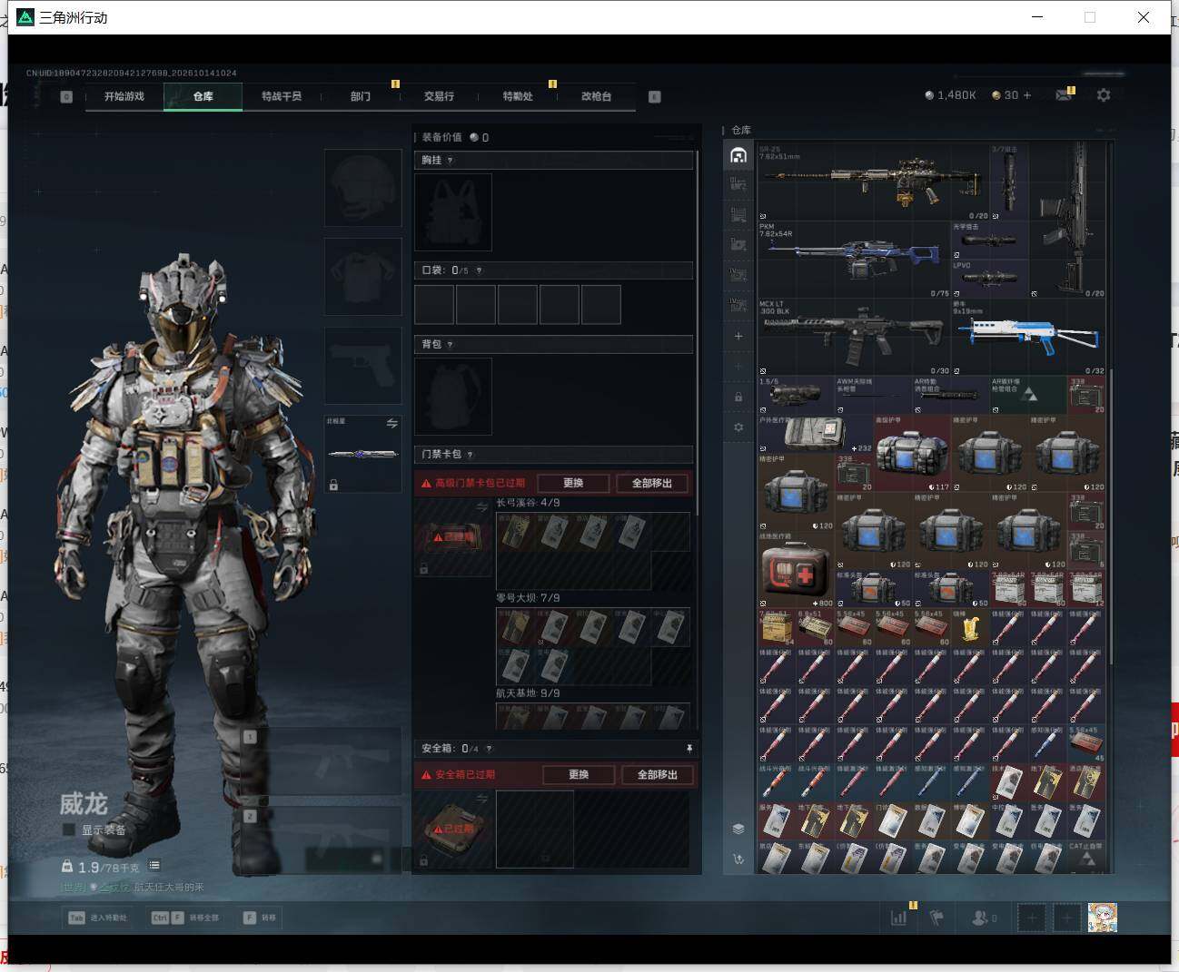
Task: Click 更换 for the expired safe box
Action: [579, 774]
